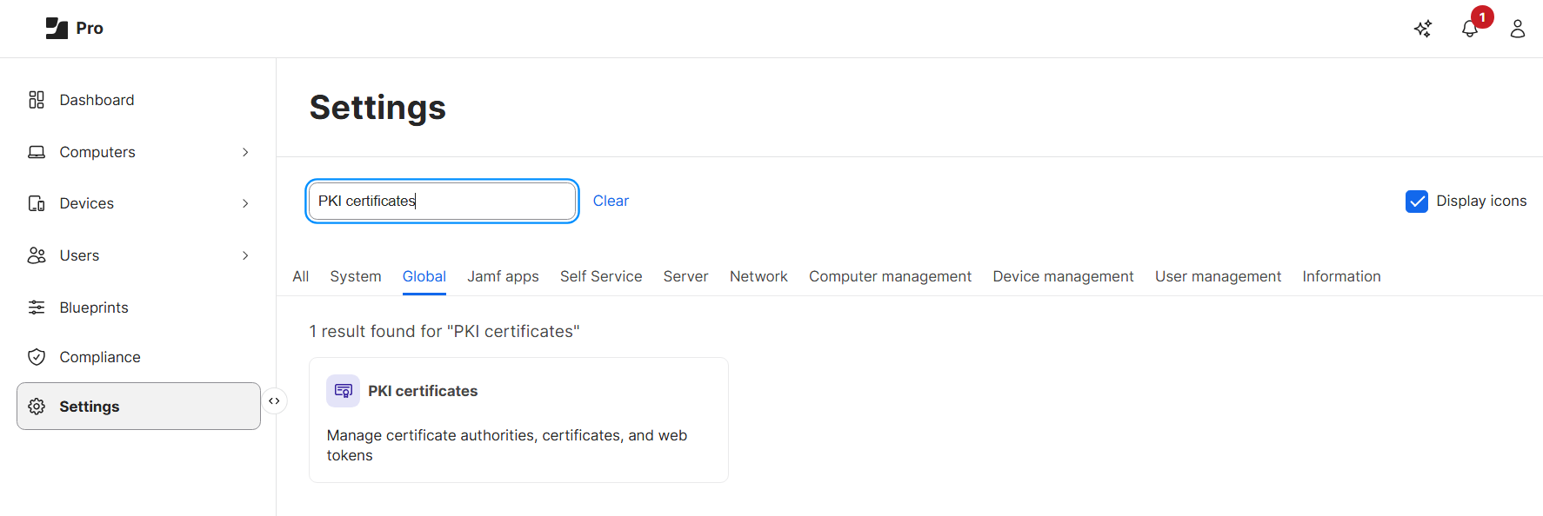Open Compliance from the sidebar
This screenshot has height=516, width=1543.
tap(99, 357)
